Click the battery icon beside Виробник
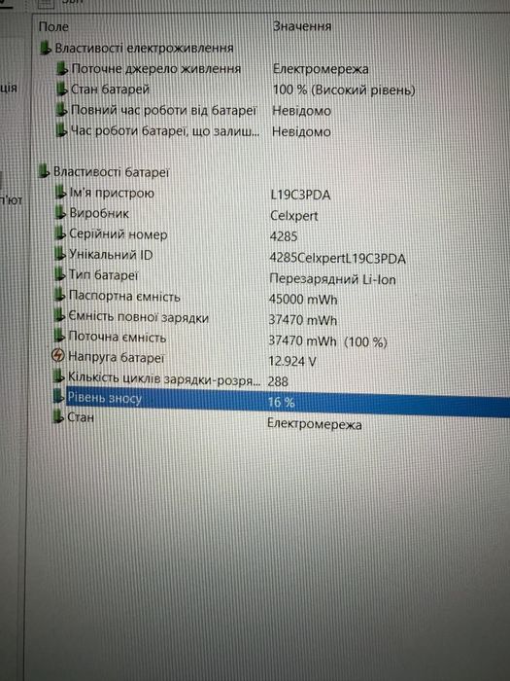510x681 pixels. 60,214
